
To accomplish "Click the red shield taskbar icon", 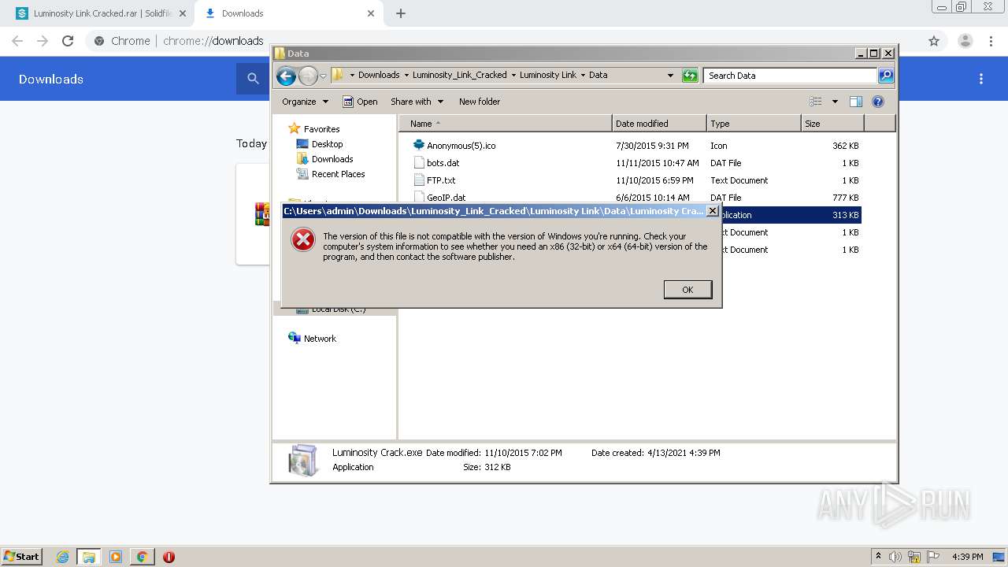I will (169, 557).
